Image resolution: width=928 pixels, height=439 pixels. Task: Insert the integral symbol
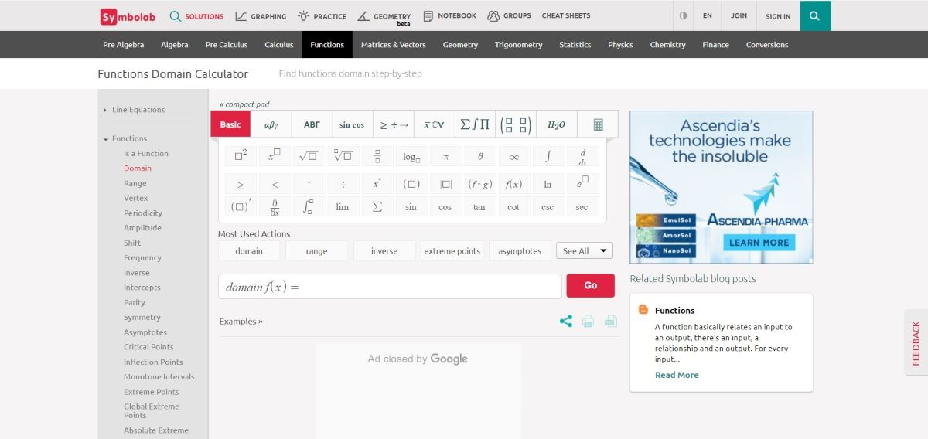tap(548, 156)
